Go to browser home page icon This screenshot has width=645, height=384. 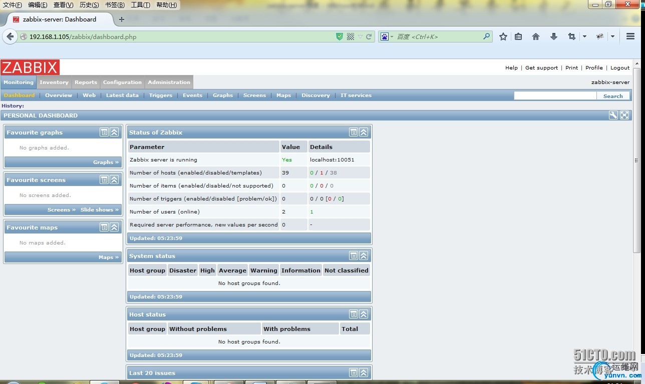(x=536, y=36)
